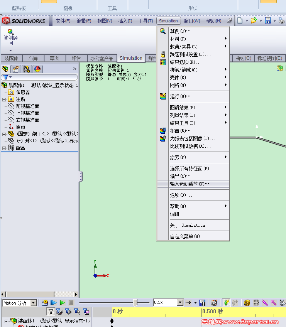The height and width of the screenshot is (327, 286).
Task: Switch to the 装配体 tab
Action: tap(11, 58)
